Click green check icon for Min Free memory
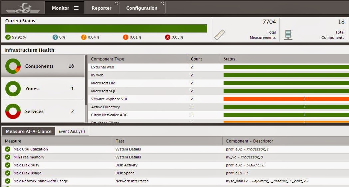 [8, 157]
